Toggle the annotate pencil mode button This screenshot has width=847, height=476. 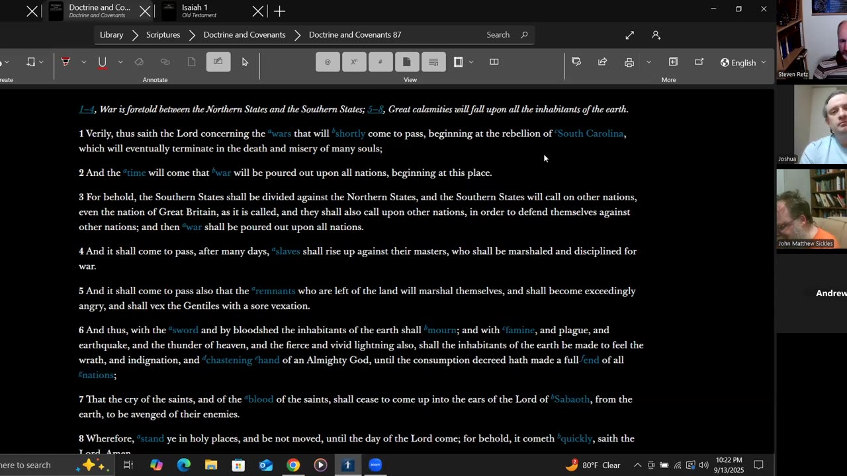click(x=218, y=62)
